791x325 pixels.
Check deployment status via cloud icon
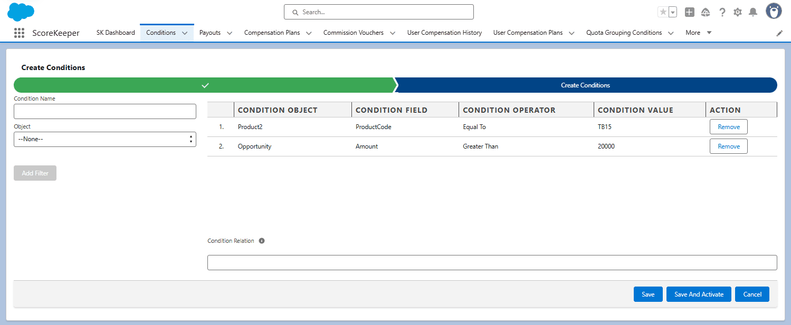tap(706, 12)
